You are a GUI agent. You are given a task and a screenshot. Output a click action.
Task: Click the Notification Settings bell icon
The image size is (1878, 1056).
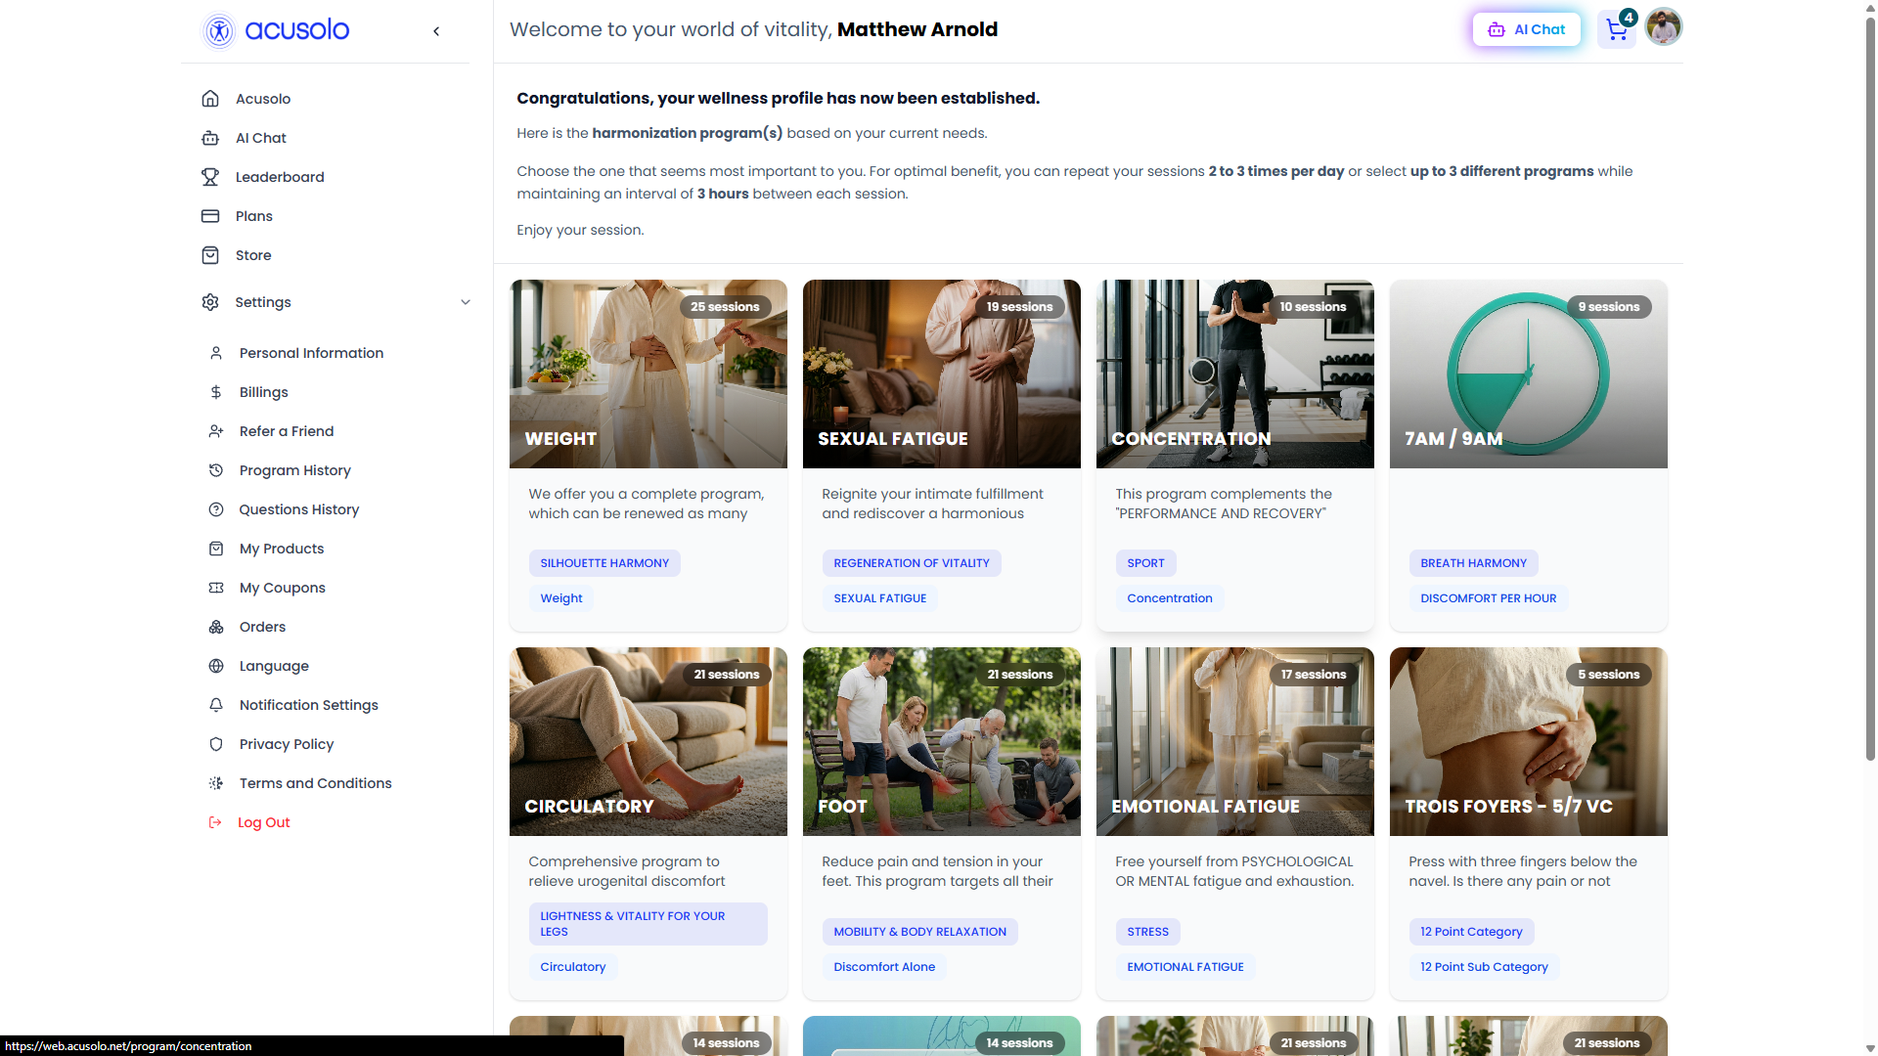point(216,705)
